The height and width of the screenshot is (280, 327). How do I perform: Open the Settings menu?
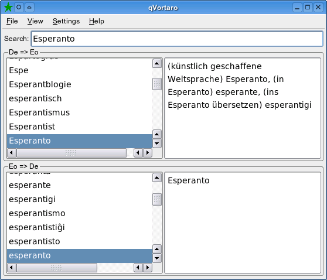click(x=66, y=21)
